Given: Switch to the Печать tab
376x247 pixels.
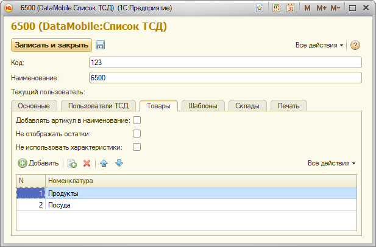Looking at the screenshot, I should 288,106.
